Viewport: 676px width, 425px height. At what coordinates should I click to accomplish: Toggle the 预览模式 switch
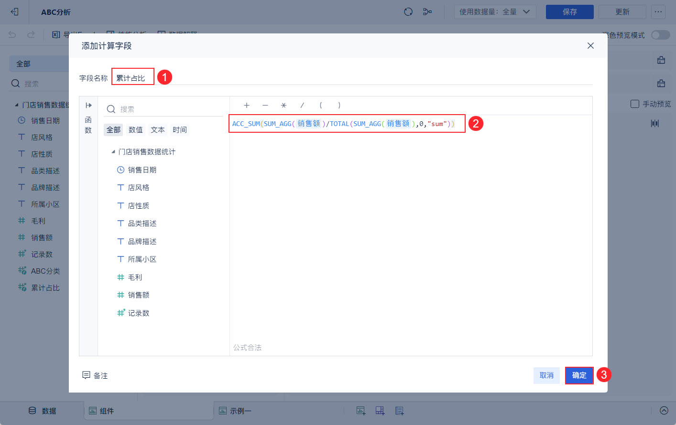click(x=661, y=35)
